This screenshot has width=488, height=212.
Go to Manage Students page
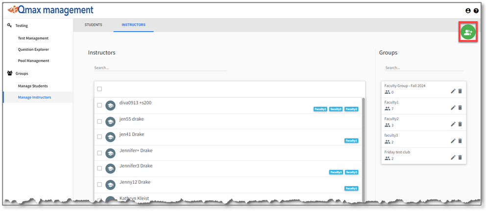[x=33, y=86]
